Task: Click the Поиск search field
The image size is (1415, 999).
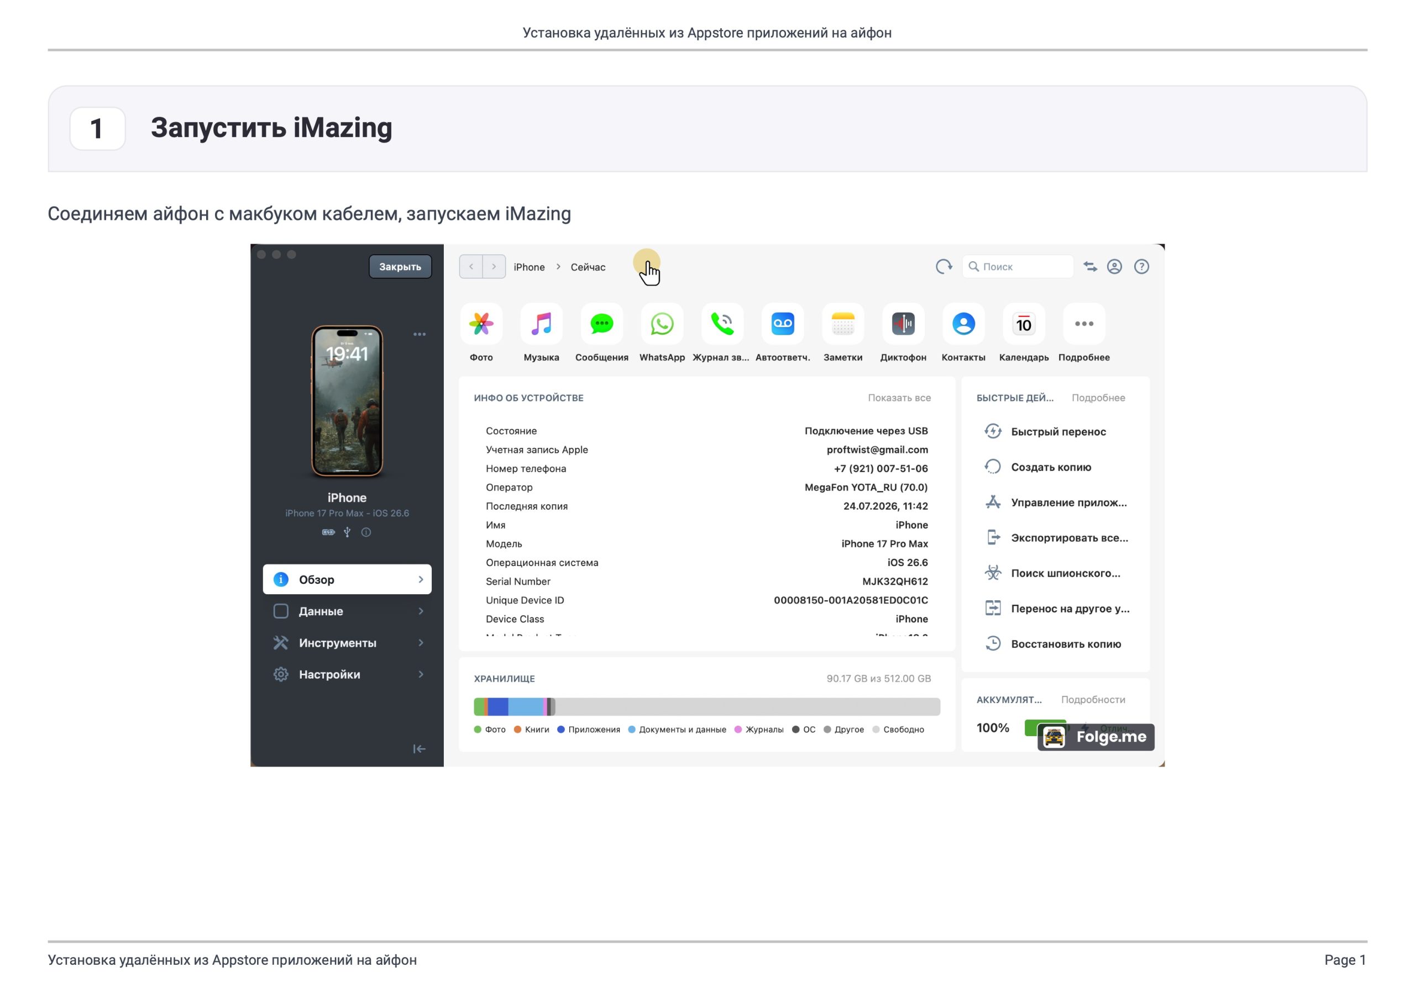Action: click(x=1018, y=267)
